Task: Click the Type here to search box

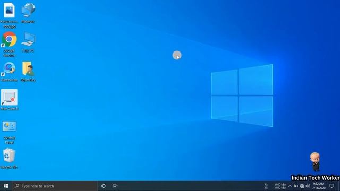Action: (55, 186)
